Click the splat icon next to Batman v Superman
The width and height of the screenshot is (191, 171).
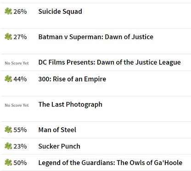pyautogui.click(x=8, y=37)
